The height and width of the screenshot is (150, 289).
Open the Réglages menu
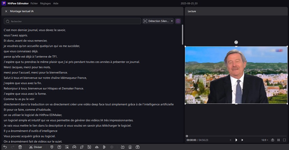[45, 3]
